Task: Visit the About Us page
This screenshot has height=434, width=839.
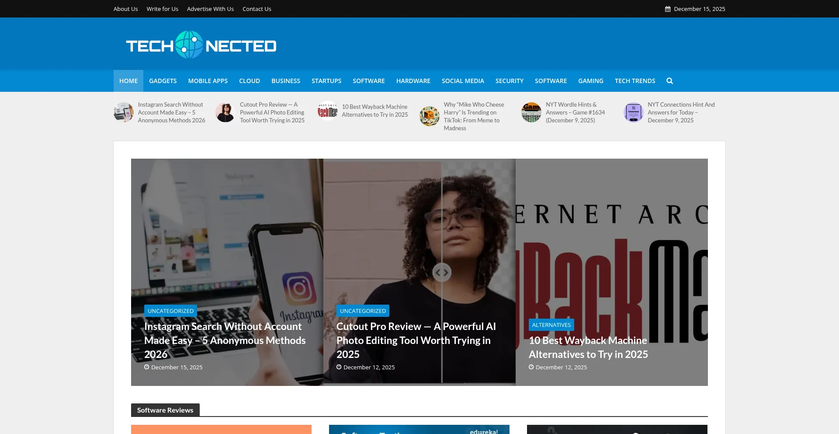Action: pos(125,8)
